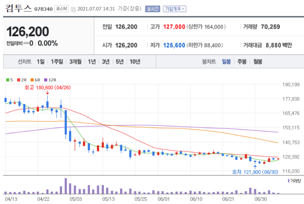Show the 주봉 weekly candle chart
The image size is (304, 204).
click(x=242, y=62)
